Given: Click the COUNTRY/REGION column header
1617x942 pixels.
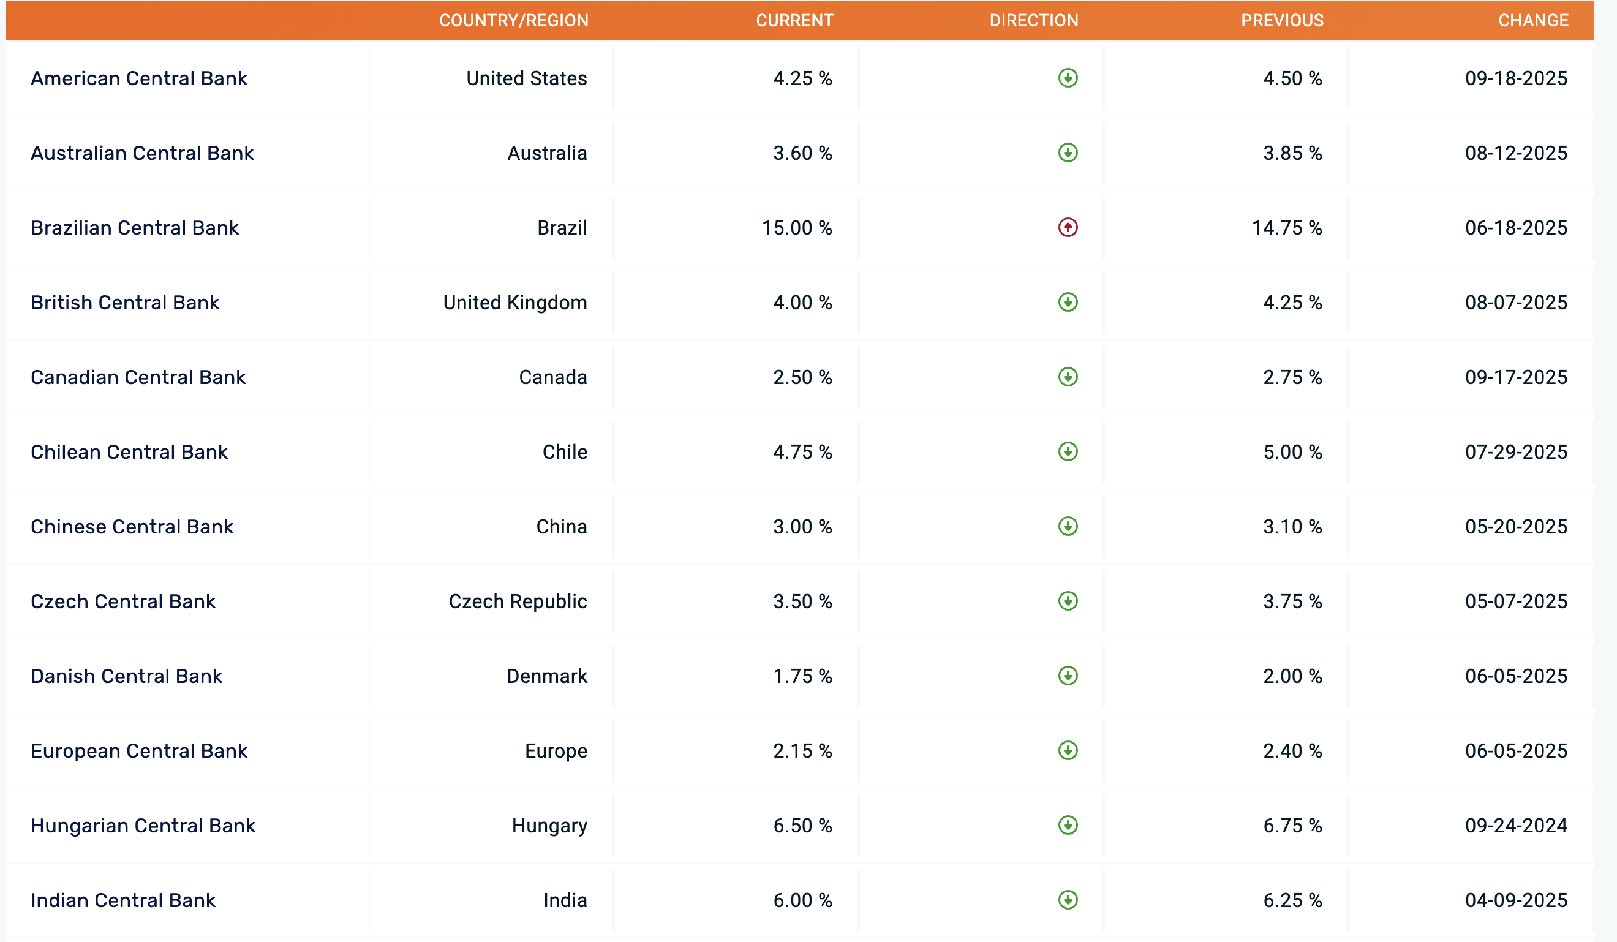Looking at the screenshot, I should [x=513, y=21].
